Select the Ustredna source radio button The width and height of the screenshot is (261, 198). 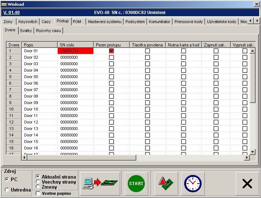pyautogui.click(x=7, y=190)
